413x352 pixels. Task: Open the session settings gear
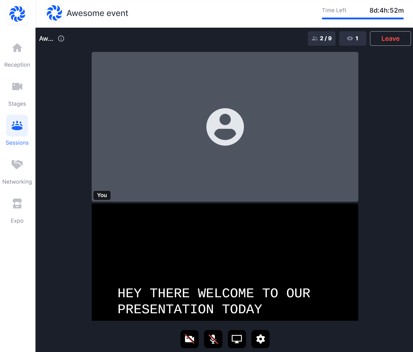(x=260, y=339)
